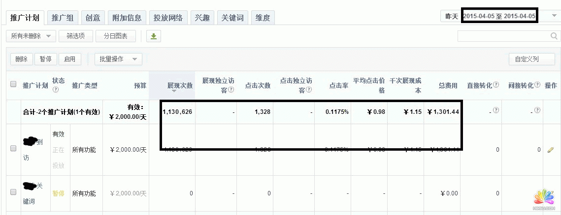Open the 创意 tab
The width and height of the screenshot is (561, 215).
93,18
